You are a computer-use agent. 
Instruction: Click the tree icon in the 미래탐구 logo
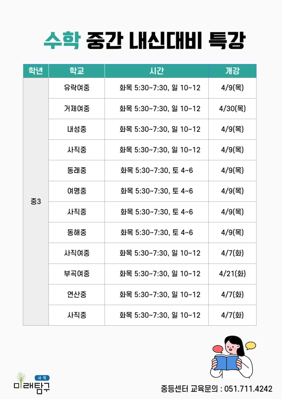21,378
